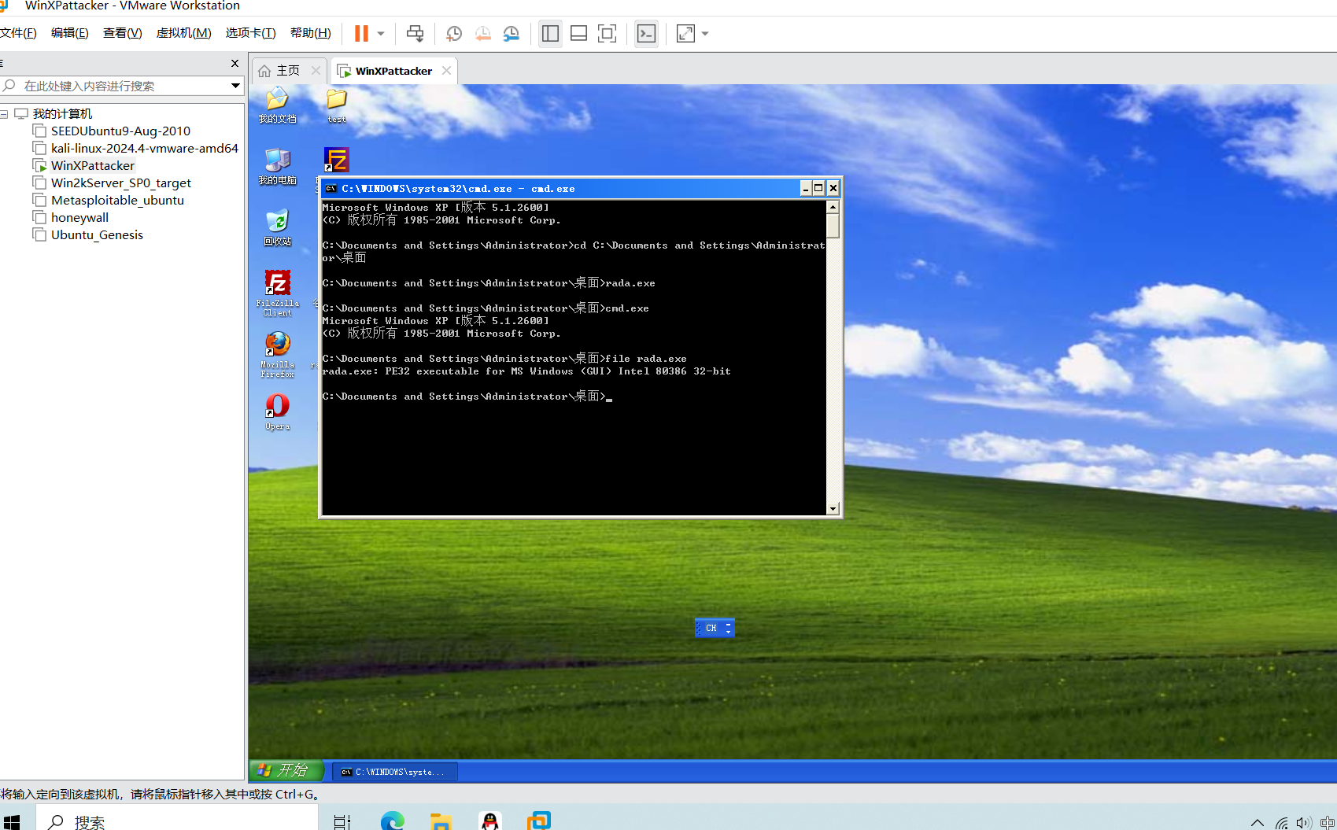This screenshot has height=830, width=1337.
Task: Toggle the library sidebar panel
Action: pos(550,33)
